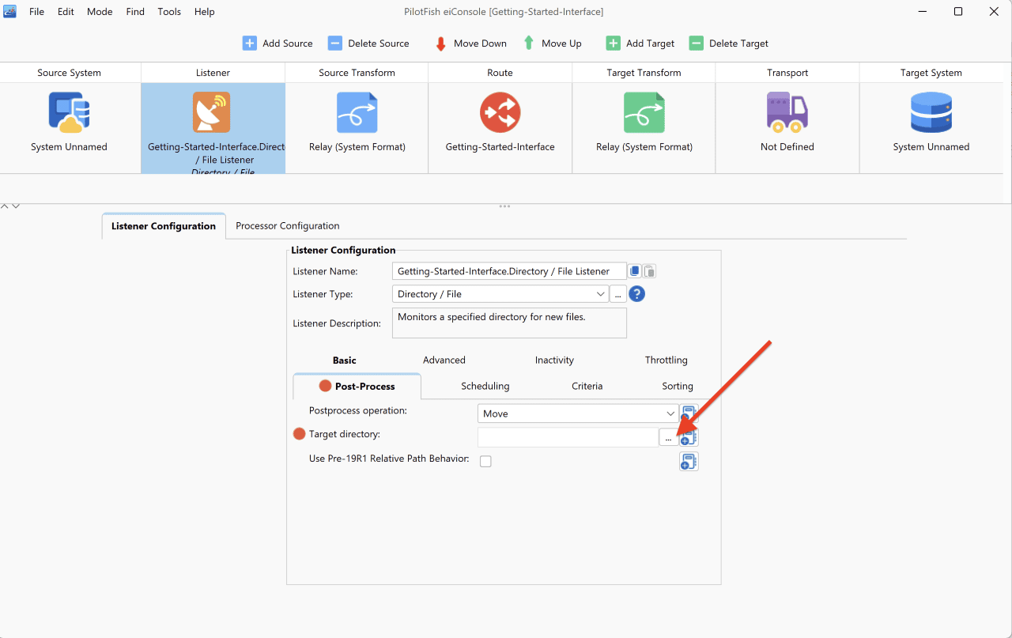Image resolution: width=1012 pixels, height=638 pixels.
Task: Click the Add Target toolbar icon
Action: [613, 43]
